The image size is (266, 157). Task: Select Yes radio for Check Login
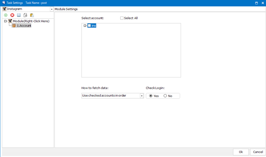tap(151, 96)
